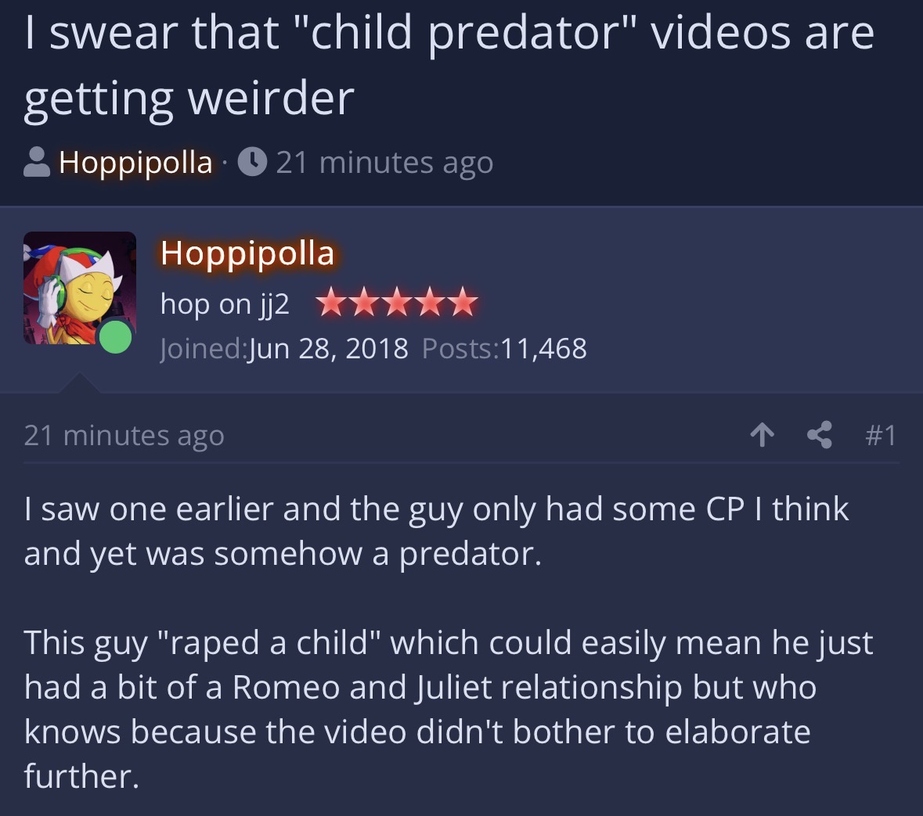Screen dimensions: 923x816
Task: Open Hoppipolla's profile from the post header name
Action: (248, 253)
